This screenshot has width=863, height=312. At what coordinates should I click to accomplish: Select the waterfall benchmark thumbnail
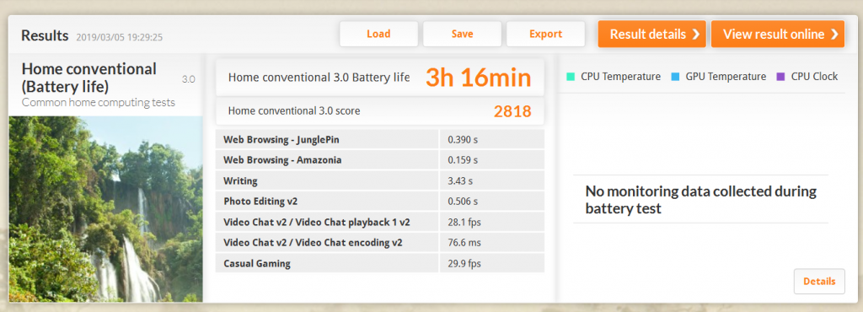click(x=105, y=208)
